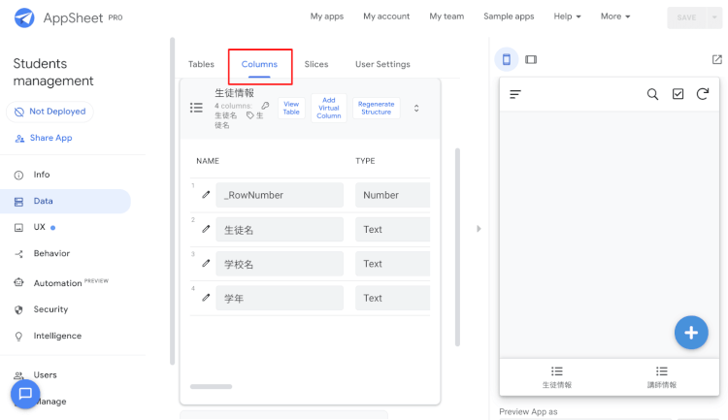
Task: Click the edit pencil for 生徒名 column
Action: point(206,230)
